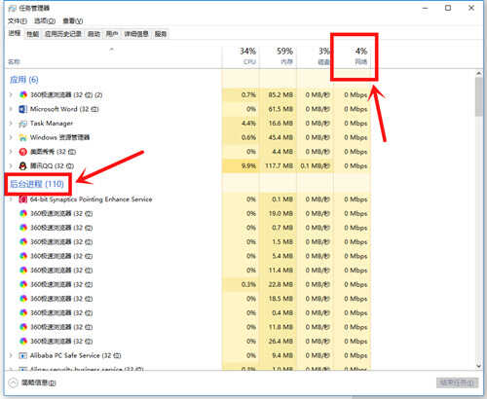
Task: Click the 360极速浏览器 app icon under 应用
Action: tap(23, 94)
